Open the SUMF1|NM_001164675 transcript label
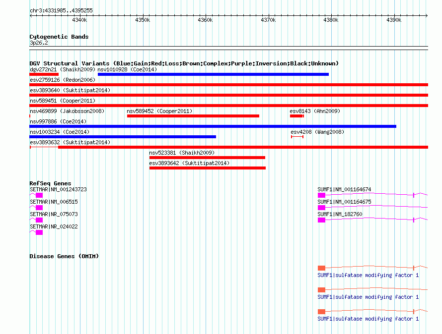 (x=344, y=202)
